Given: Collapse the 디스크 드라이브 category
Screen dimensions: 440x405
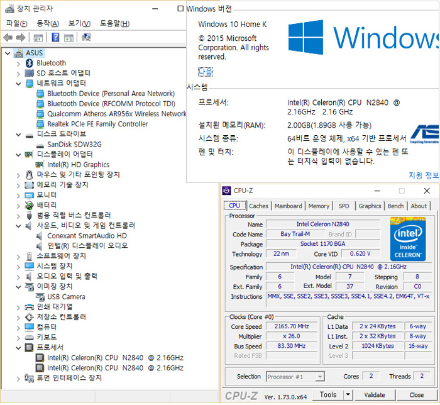Looking at the screenshot, I should [x=18, y=135].
